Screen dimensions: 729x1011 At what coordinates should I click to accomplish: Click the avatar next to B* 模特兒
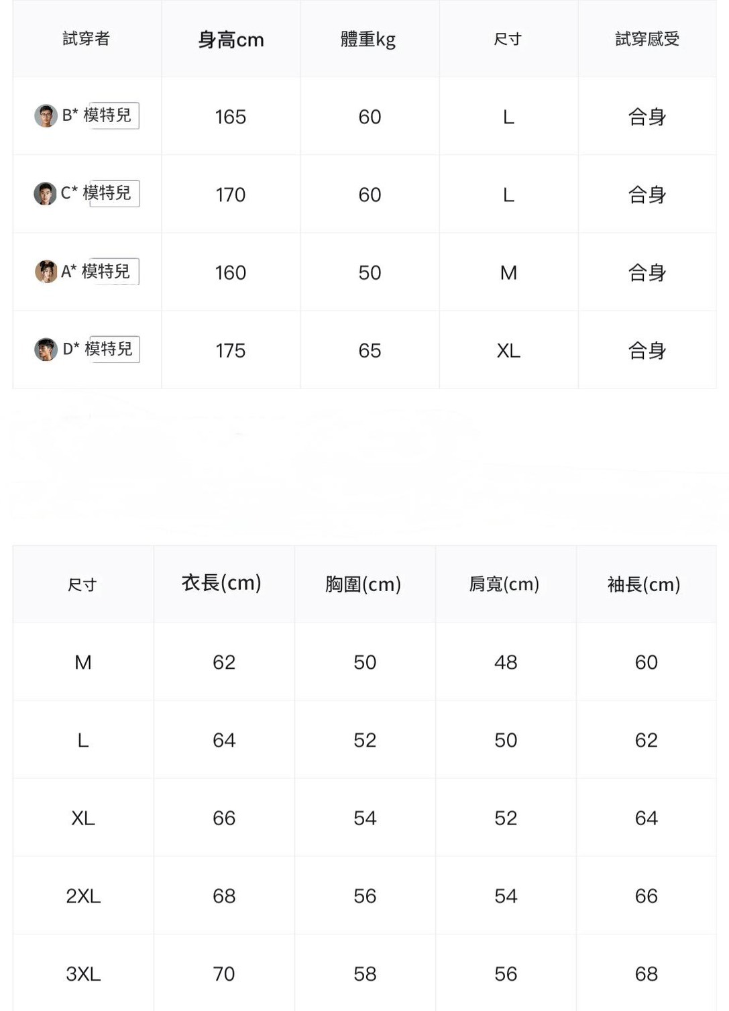tap(46, 115)
